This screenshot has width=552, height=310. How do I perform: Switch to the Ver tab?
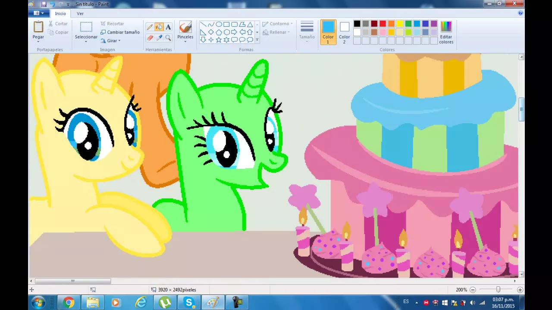tap(80, 13)
